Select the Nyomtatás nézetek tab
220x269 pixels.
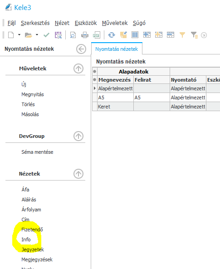point(117,49)
